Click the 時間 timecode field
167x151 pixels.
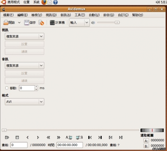click(70, 145)
